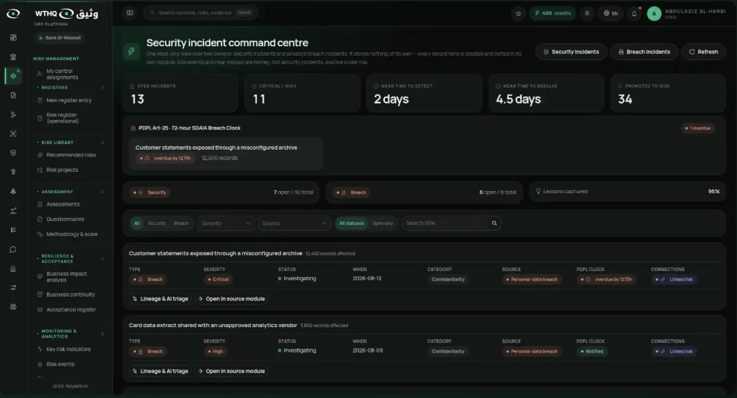The image size is (737, 398).
Task: Collapse the REGISTERS sidebar section
Action: tap(70, 88)
